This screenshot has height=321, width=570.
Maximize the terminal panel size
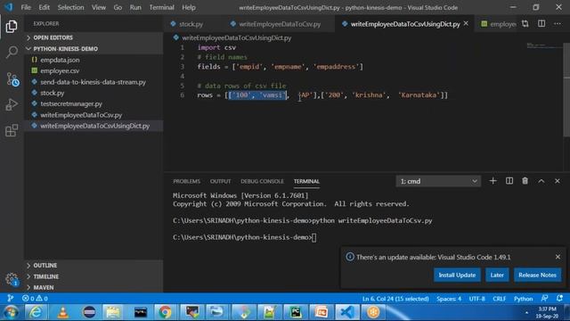click(541, 181)
